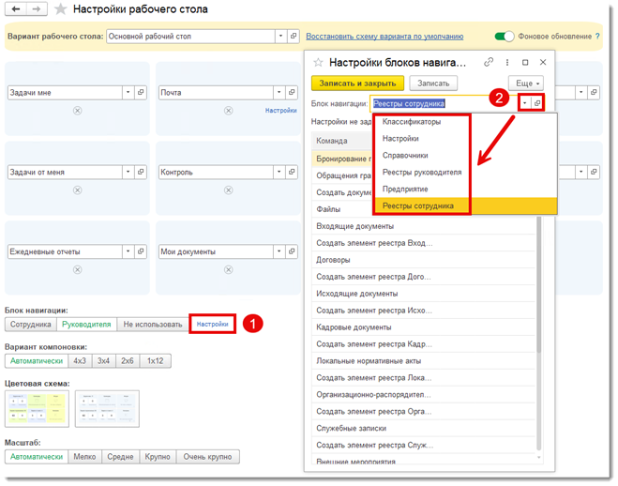The width and height of the screenshot is (618, 486).
Task: Clear the Контроль widget slot
Action: click(x=228, y=190)
